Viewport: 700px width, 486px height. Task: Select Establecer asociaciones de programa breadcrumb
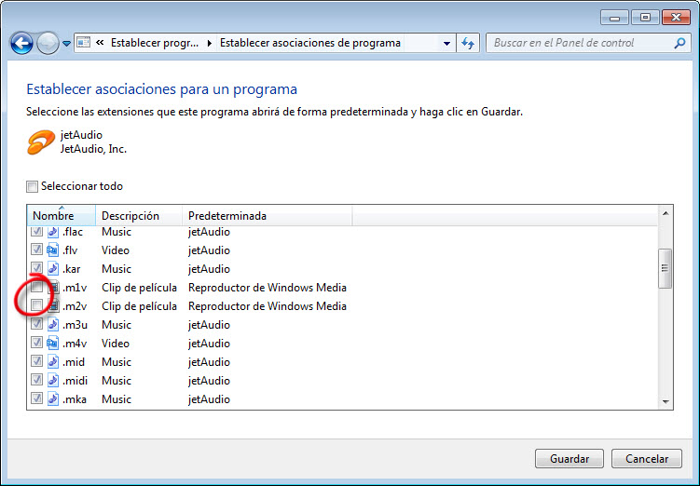point(310,43)
